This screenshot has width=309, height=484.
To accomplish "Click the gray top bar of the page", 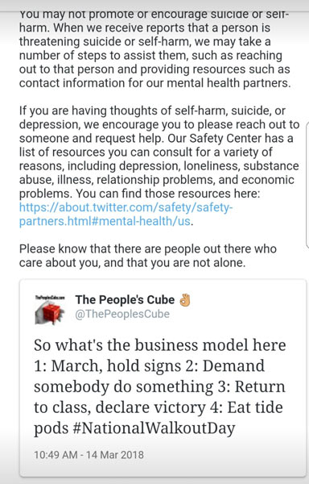I will (x=154, y=6).
